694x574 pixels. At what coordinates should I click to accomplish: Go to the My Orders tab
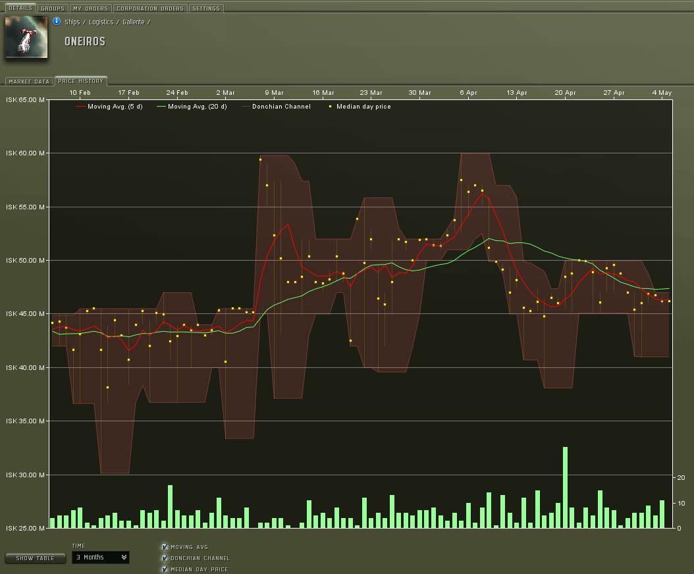(90, 9)
